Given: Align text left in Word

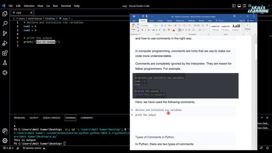Looking at the screenshot, I should coord(180,30).
